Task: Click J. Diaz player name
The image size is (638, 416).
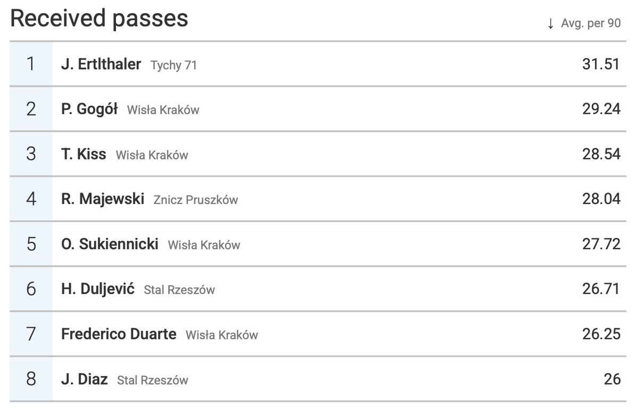Action: pos(84,379)
